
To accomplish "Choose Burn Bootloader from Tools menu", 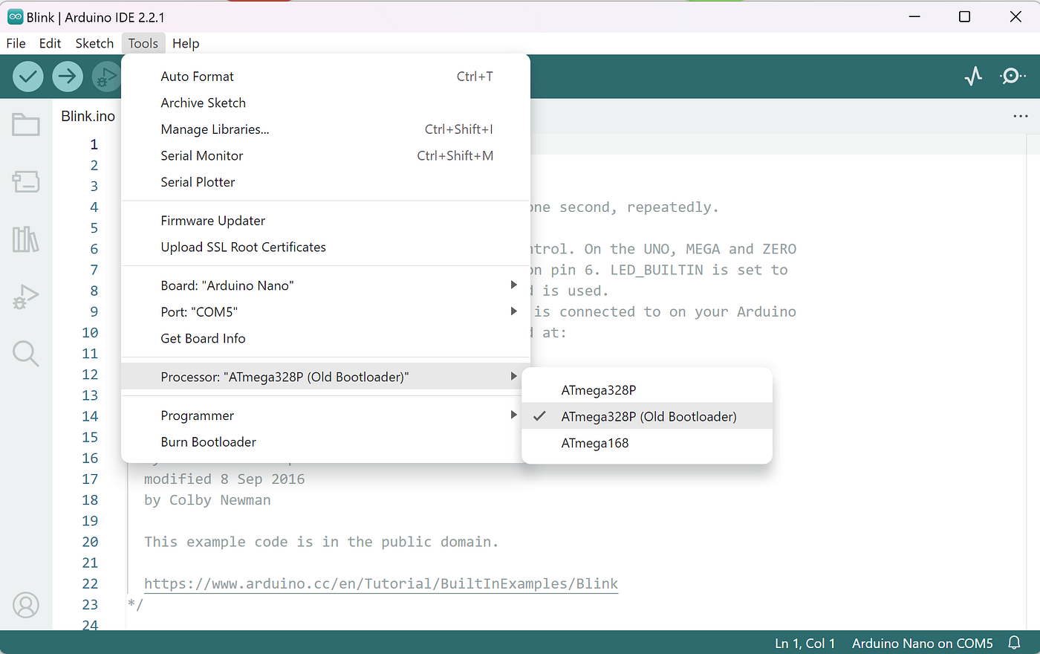I will pyautogui.click(x=325, y=442).
